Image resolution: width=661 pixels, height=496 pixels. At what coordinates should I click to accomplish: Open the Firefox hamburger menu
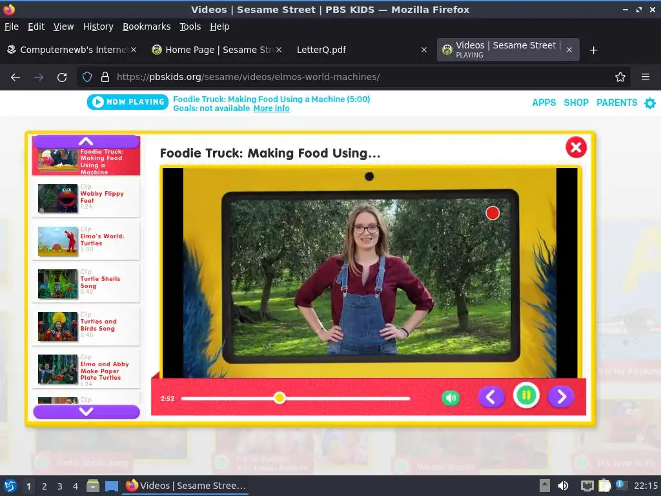click(646, 77)
